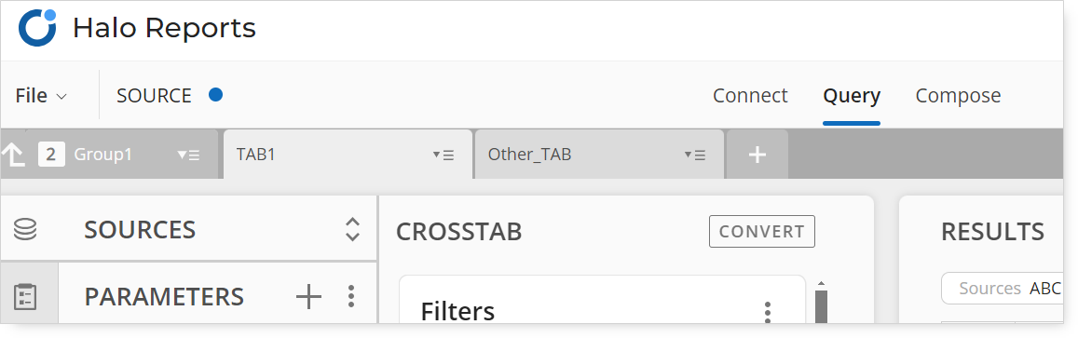
Task: Open the Sources database icon
Action: tap(25, 229)
